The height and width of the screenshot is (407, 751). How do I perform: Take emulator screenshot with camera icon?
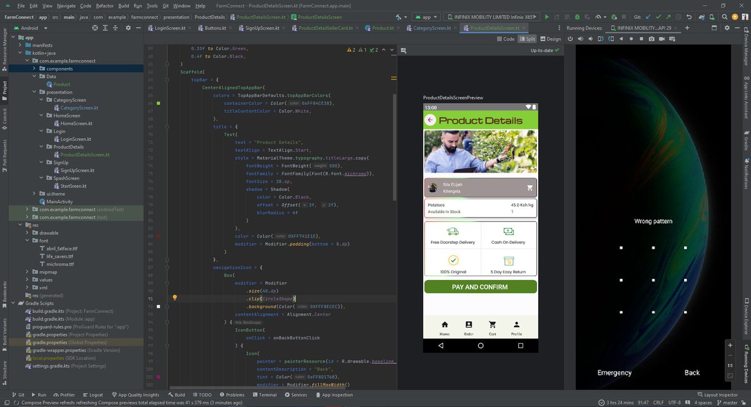(x=651, y=39)
